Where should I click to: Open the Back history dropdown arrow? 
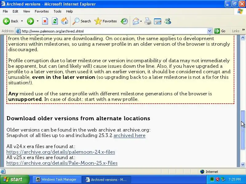[22, 21]
